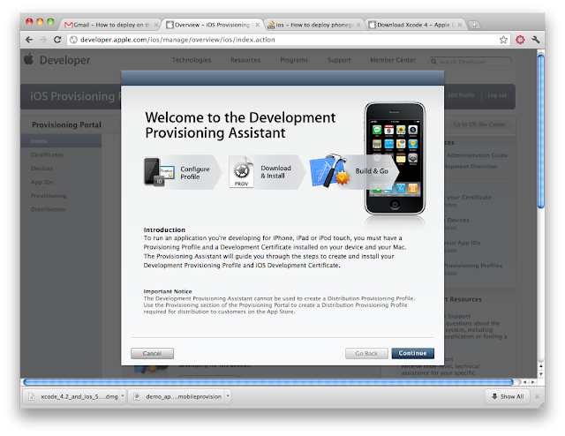Click the Introduction heading text

164,229
